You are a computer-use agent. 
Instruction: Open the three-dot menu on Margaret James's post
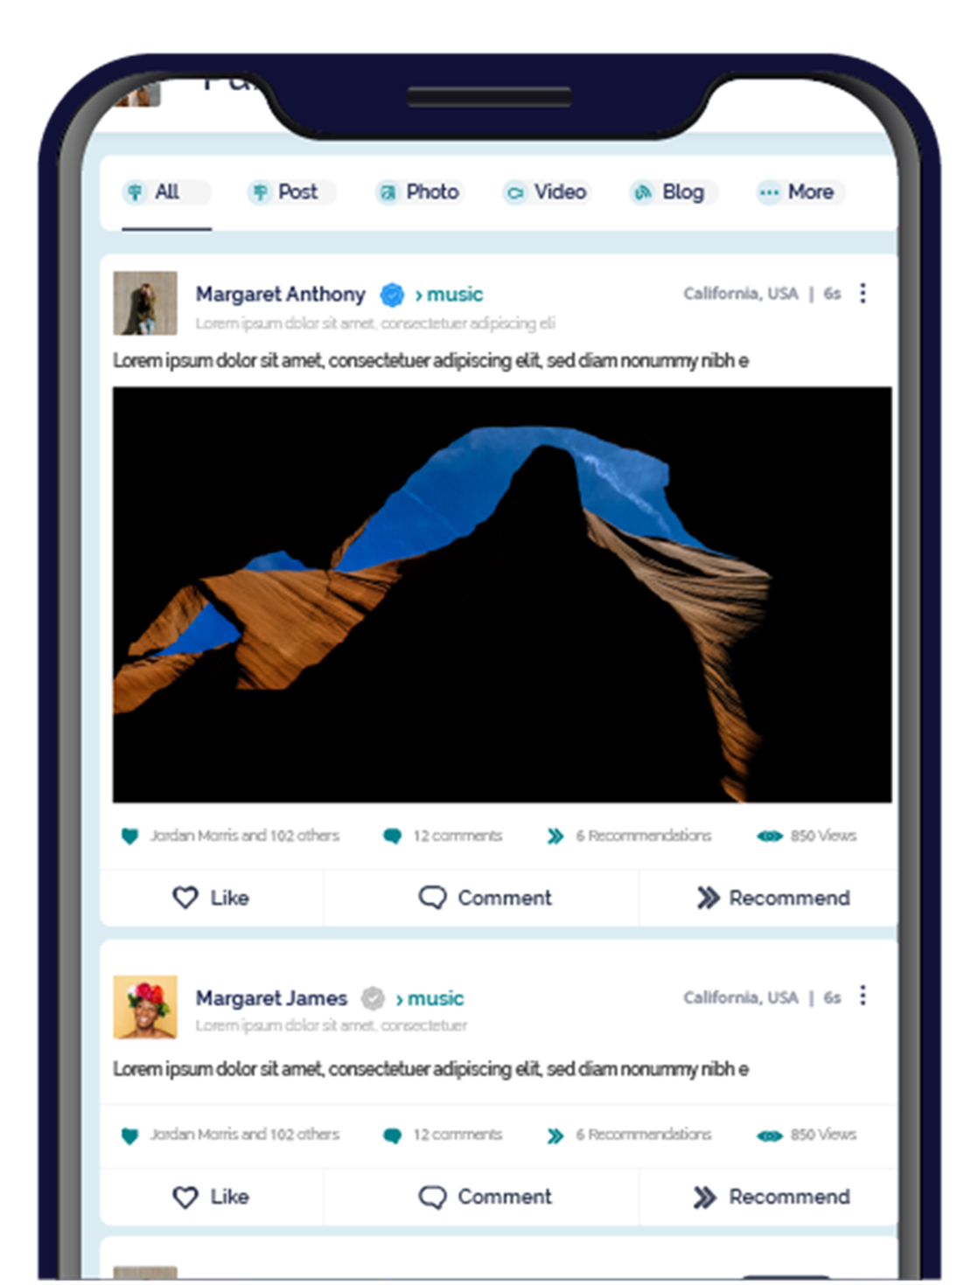863,996
